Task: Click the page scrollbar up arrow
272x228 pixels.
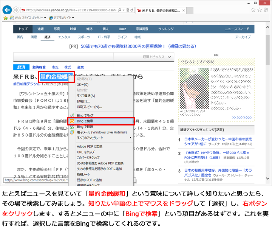Action: (x=268, y=28)
